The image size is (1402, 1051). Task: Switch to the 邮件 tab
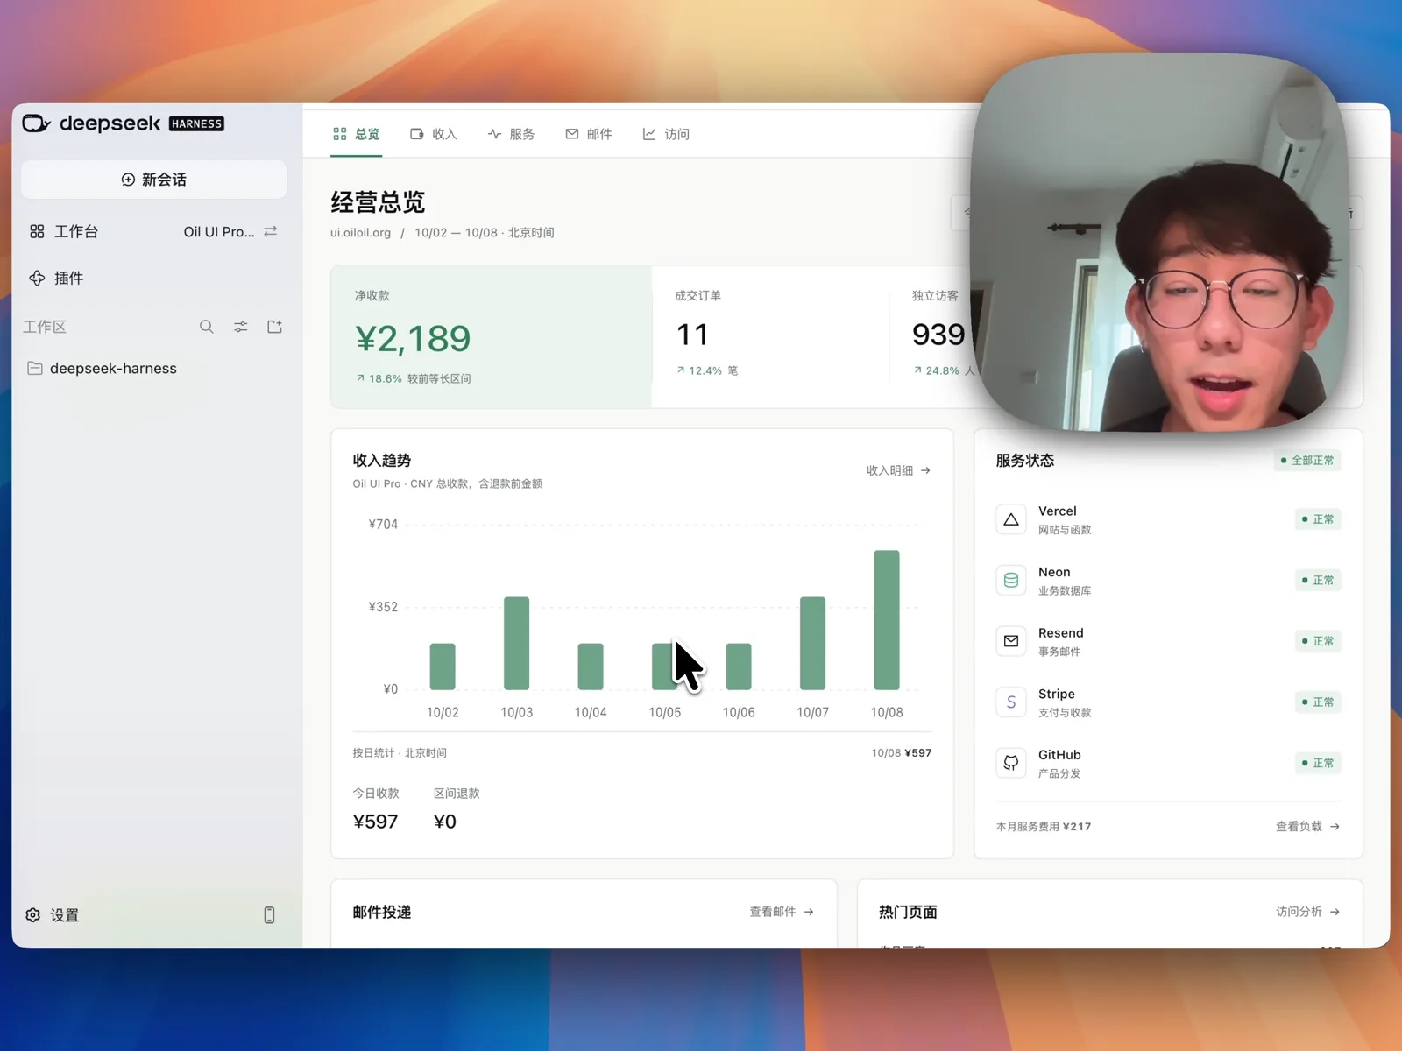(589, 134)
